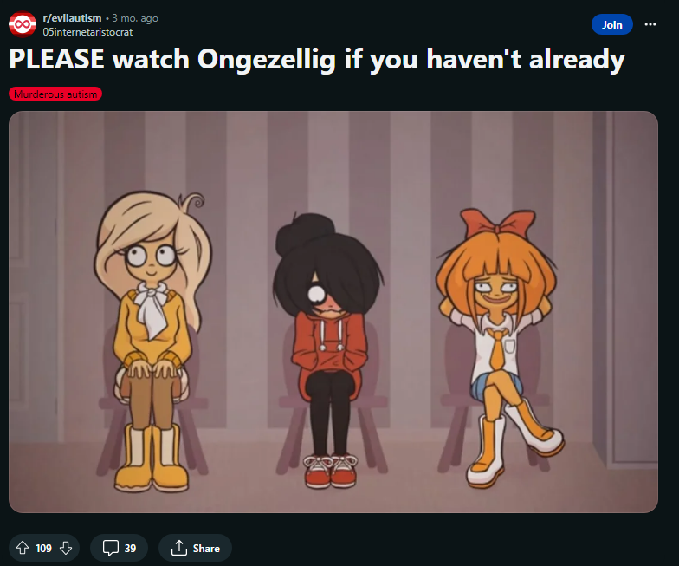679x566 pixels.
Task: Open the three-dot post options menu
Action: (650, 24)
